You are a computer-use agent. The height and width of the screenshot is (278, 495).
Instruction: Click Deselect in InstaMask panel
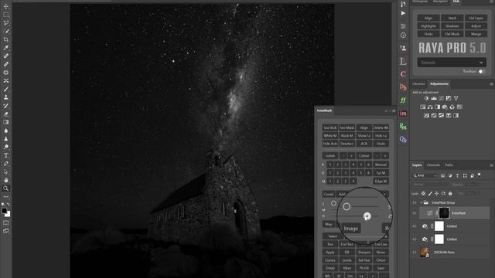click(347, 144)
